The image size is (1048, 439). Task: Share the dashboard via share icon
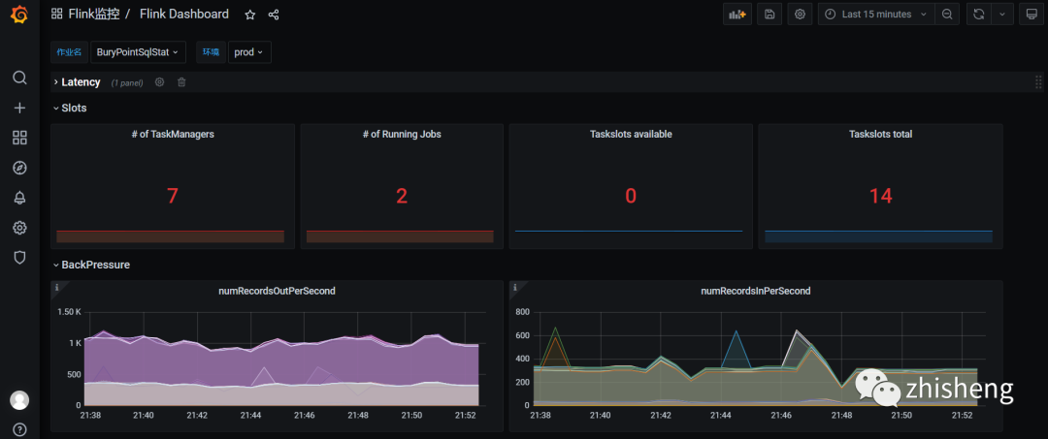(274, 15)
